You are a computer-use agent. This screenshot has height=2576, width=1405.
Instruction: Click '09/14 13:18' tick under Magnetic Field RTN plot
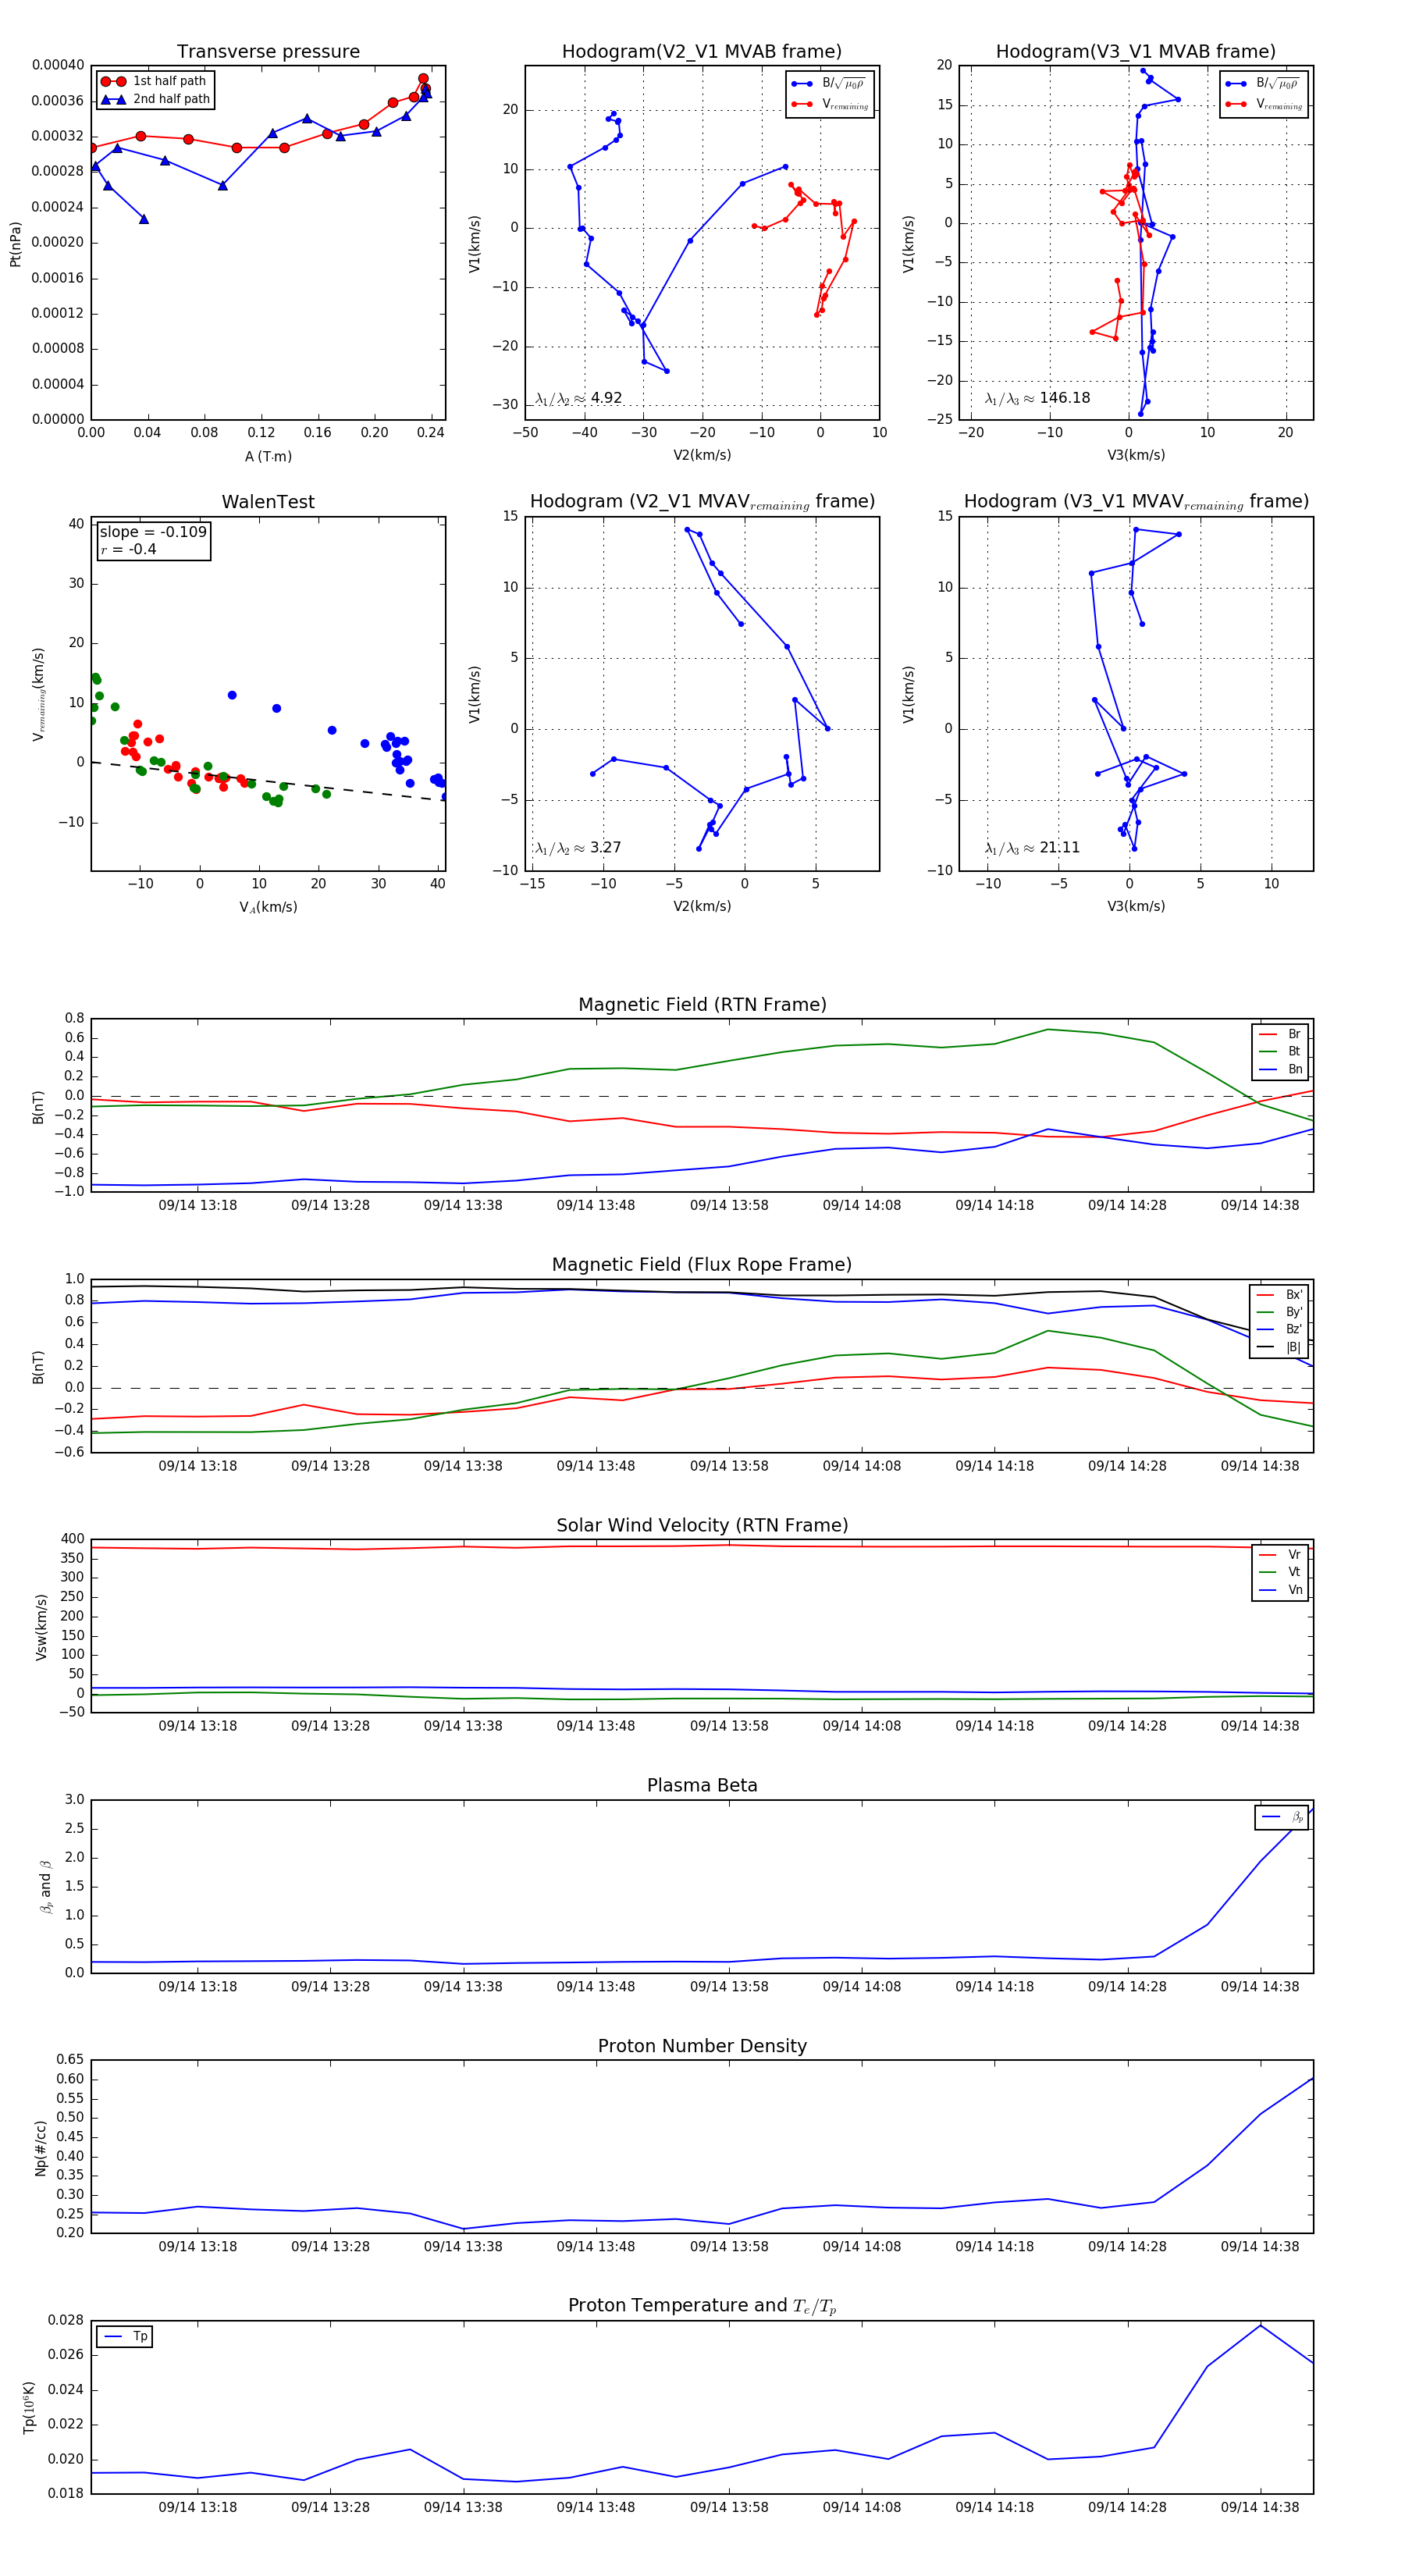pos(198,1205)
